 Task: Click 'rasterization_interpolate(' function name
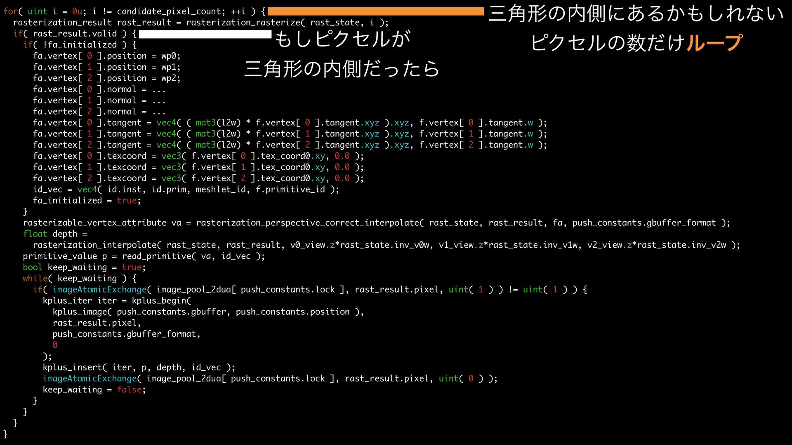click(x=97, y=245)
